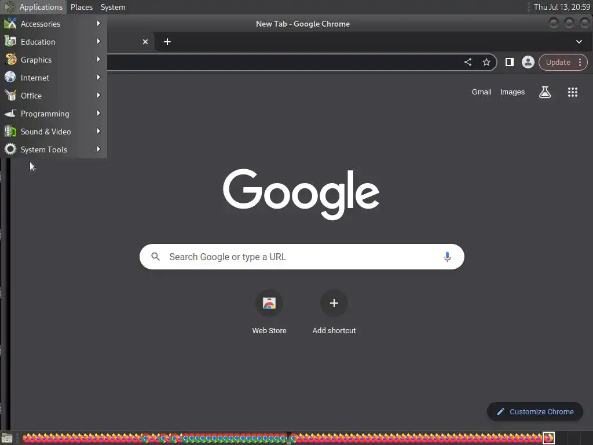Click the Programming category icon
The image size is (593, 445).
[x=10, y=113]
